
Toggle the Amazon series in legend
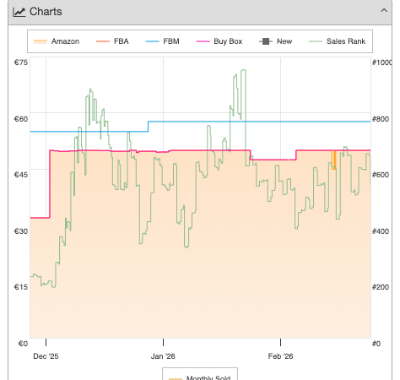57,41
